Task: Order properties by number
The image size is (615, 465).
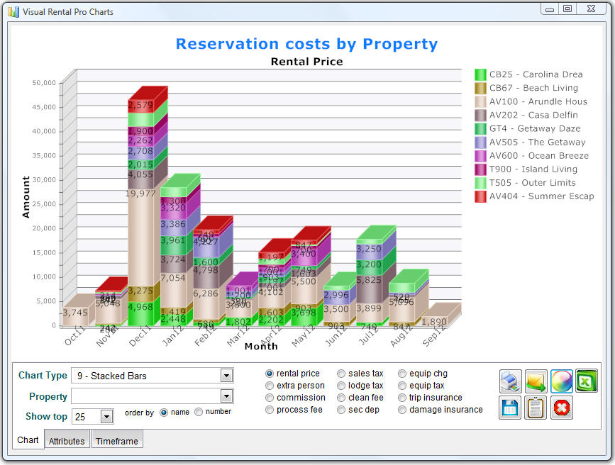Action: 199,412
